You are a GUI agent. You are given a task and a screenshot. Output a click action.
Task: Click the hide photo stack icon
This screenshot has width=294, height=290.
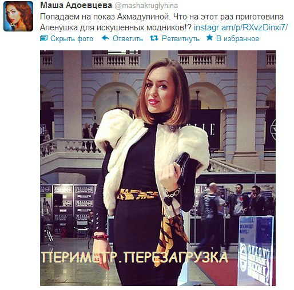pos(44,38)
